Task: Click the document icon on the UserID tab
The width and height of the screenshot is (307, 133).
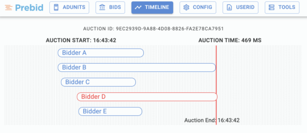Action: 229,7
